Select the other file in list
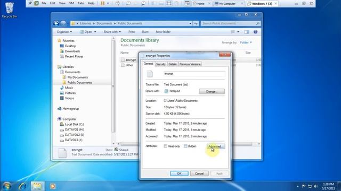Screen dimensions: 341x191 tap(129, 65)
